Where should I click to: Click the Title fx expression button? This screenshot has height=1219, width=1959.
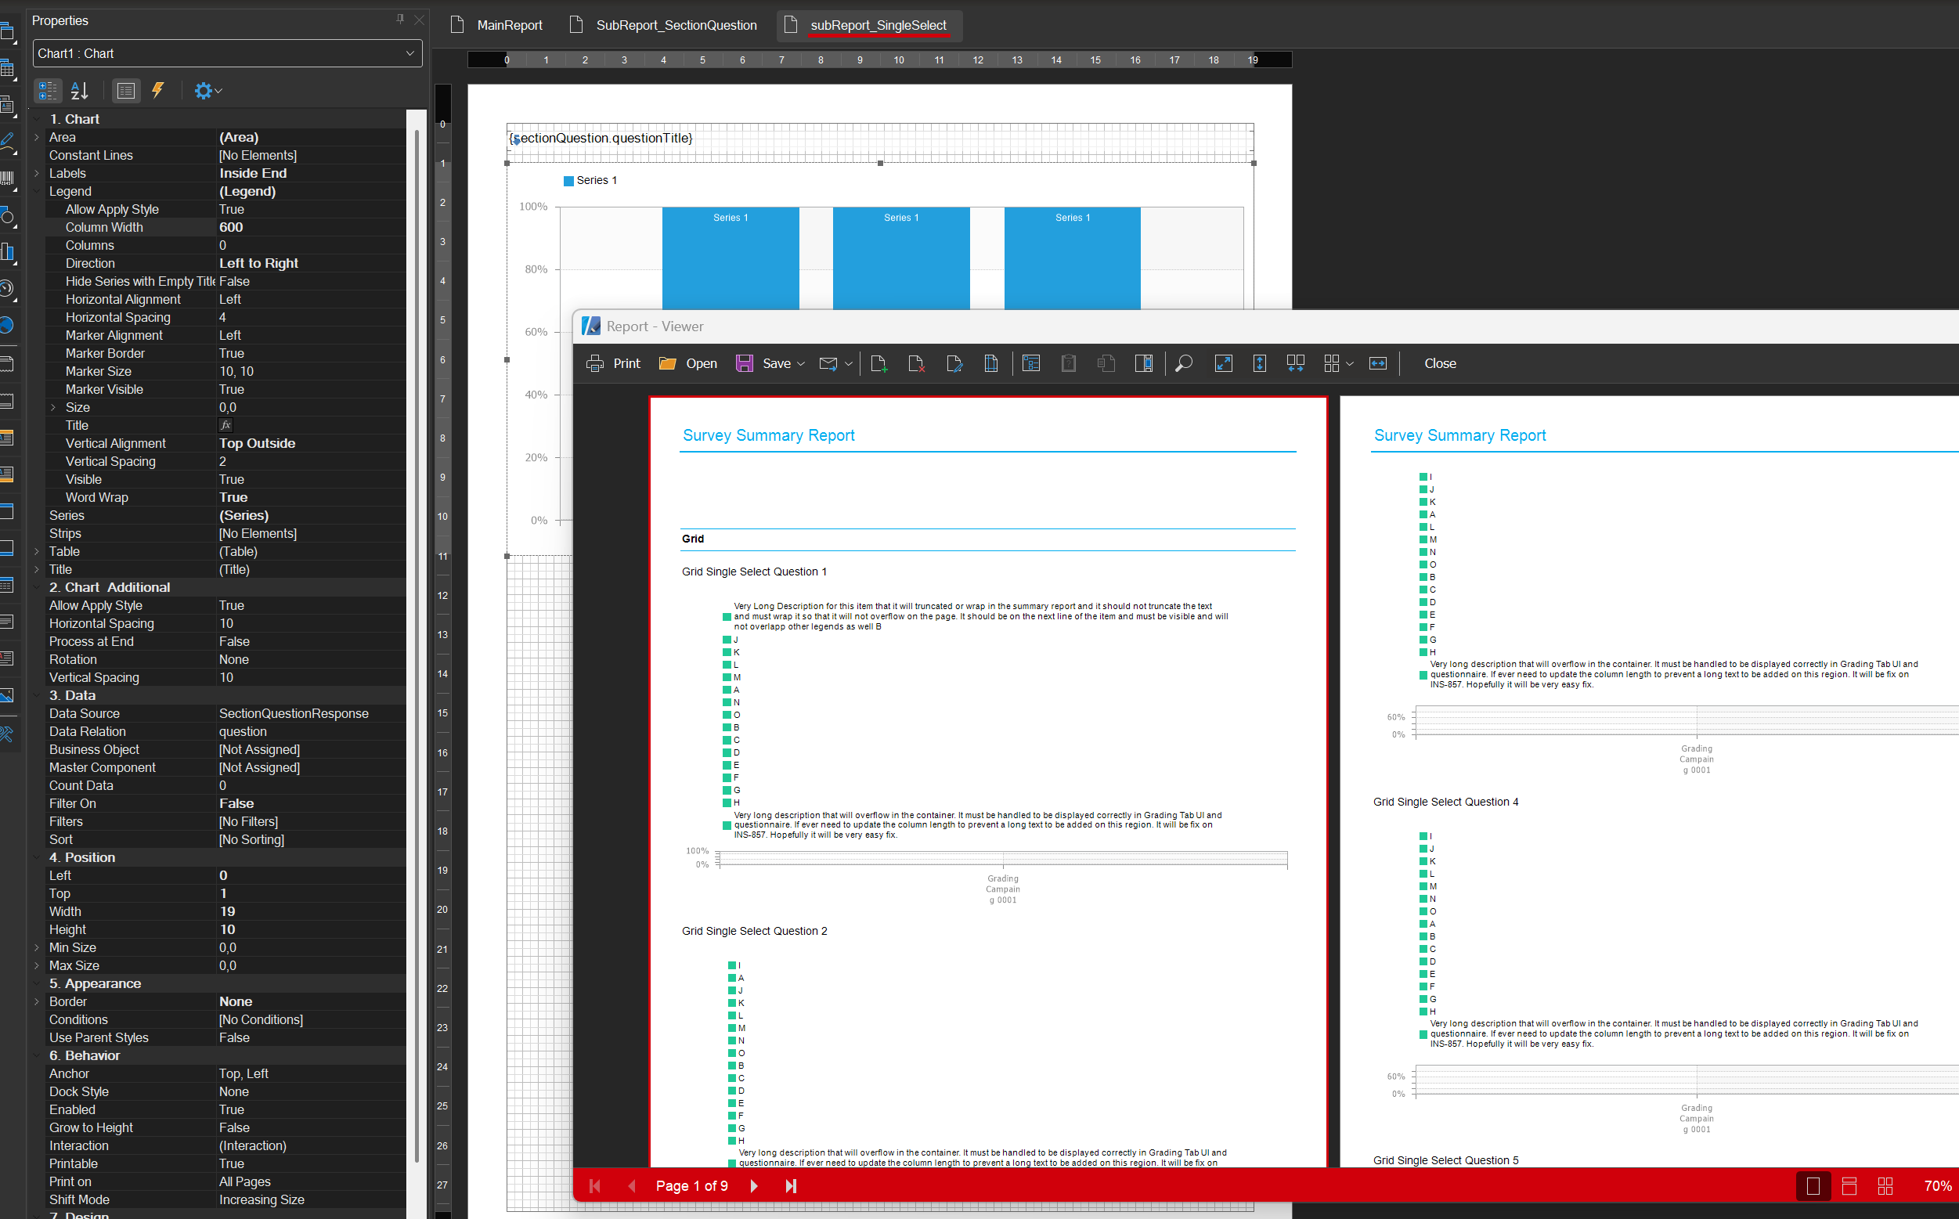225,425
